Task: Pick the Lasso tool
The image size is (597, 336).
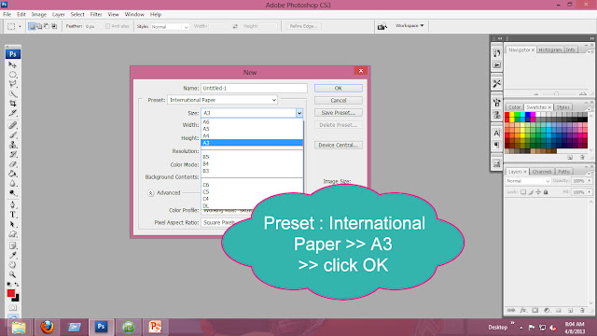Action: [x=12, y=84]
